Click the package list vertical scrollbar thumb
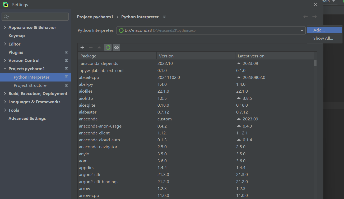344x199 pixels. (x=315, y=63)
